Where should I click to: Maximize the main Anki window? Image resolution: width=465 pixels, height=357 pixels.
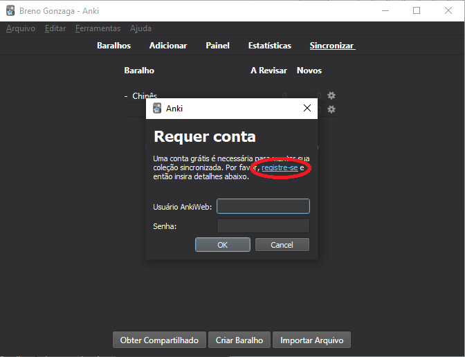coord(417,10)
